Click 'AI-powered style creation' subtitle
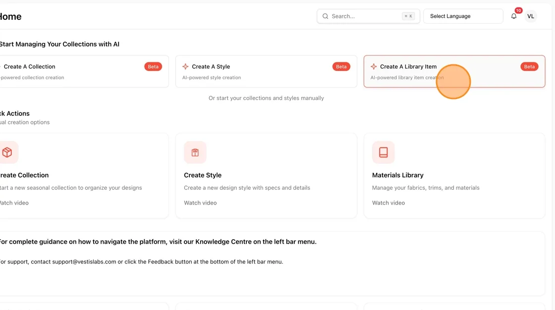Image resolution: width=555 pixels, height=310 pixels. click(212, 77)
